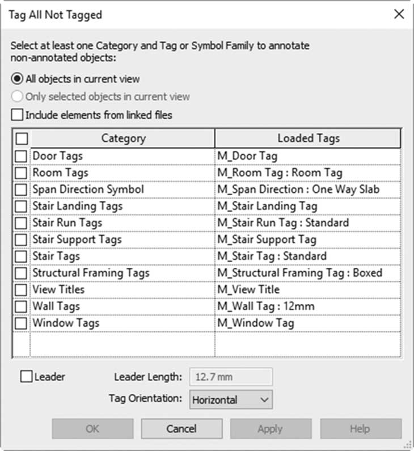Choose loaded tag M_Stair Run Tag : Standard
Image resolution: width=414 pixels, height=451 pixels.
coord(307,223)
